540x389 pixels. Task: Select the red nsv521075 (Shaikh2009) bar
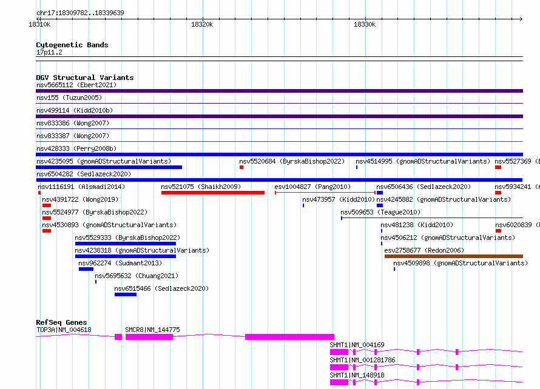point(213,193)
